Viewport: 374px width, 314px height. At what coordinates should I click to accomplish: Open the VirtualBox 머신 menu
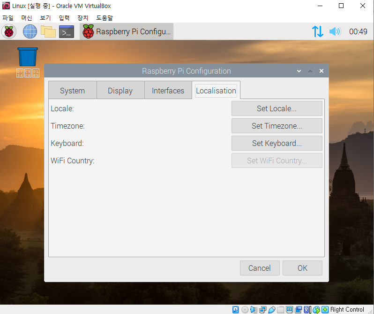click(x=26, y=18)
